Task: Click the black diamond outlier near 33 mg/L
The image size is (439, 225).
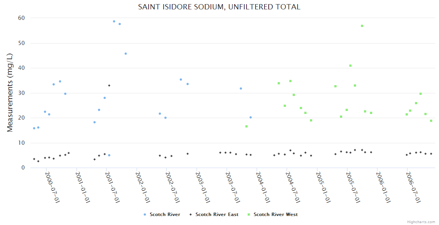Action: [109, 85]
